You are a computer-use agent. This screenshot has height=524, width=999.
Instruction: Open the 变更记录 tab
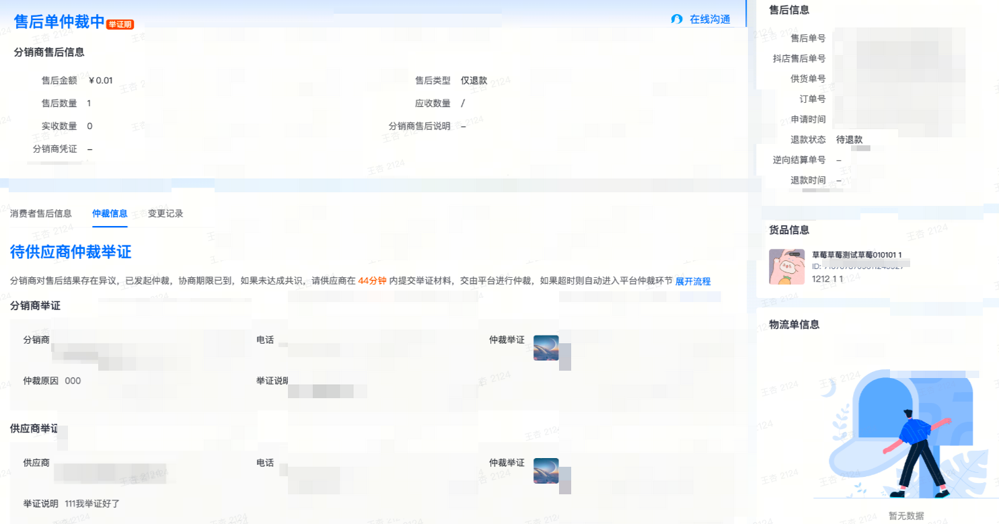pyautogui.click(x=165, y=214)
